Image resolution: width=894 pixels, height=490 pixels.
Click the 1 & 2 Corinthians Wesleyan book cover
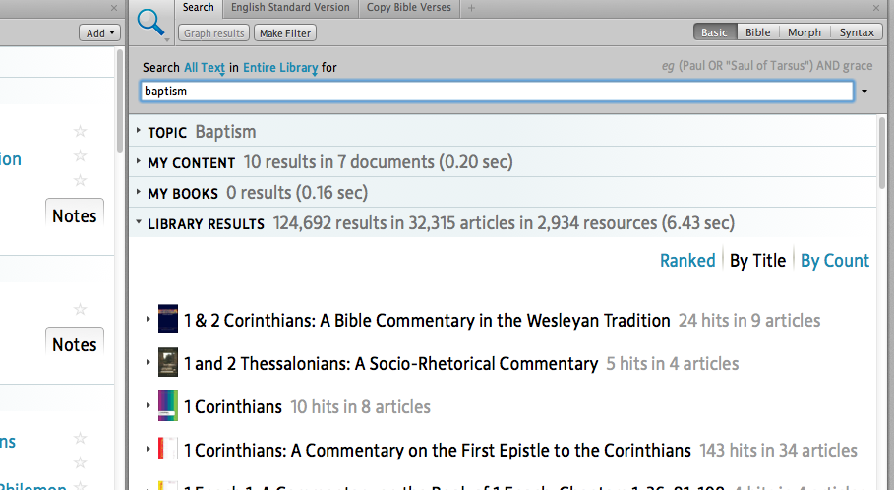[x=168, y=320]
